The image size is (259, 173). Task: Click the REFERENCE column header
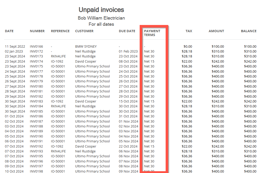[60, 31]
